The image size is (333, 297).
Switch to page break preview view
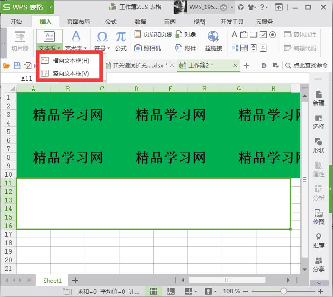click(x=171, y=291)
